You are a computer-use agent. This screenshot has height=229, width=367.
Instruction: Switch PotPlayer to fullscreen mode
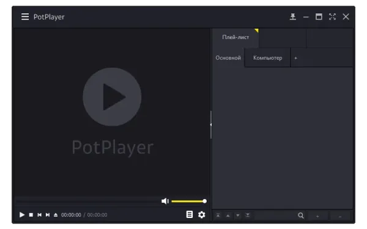point(332,16)
